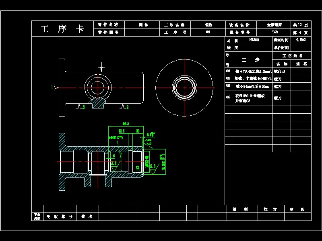Select the φ70.6H11 boring step in first row

pos(254,71)
